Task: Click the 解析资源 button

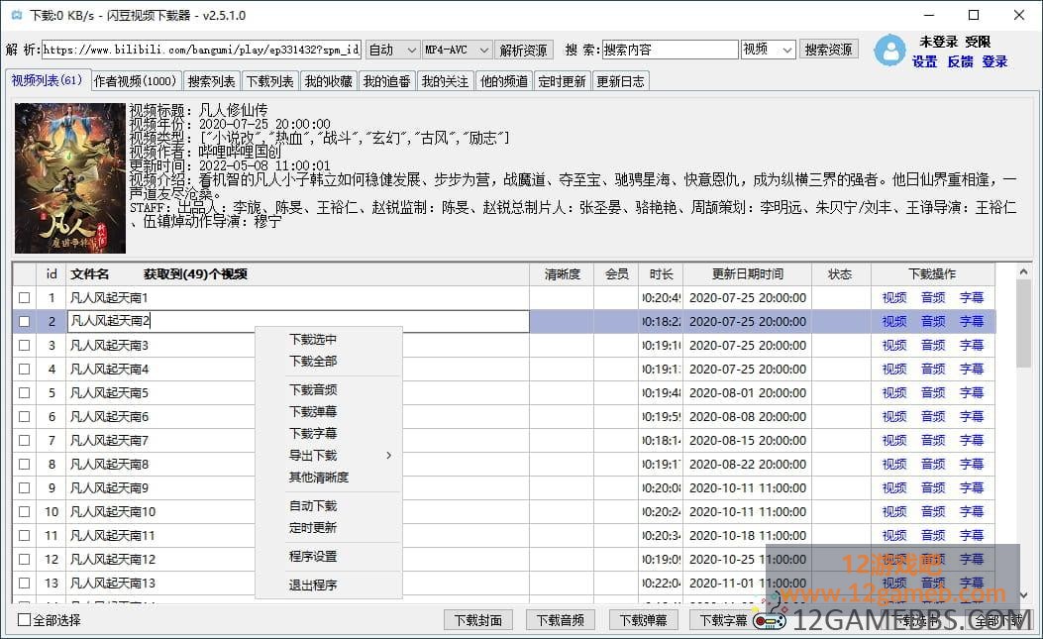Action: click(x=524, y=50)
